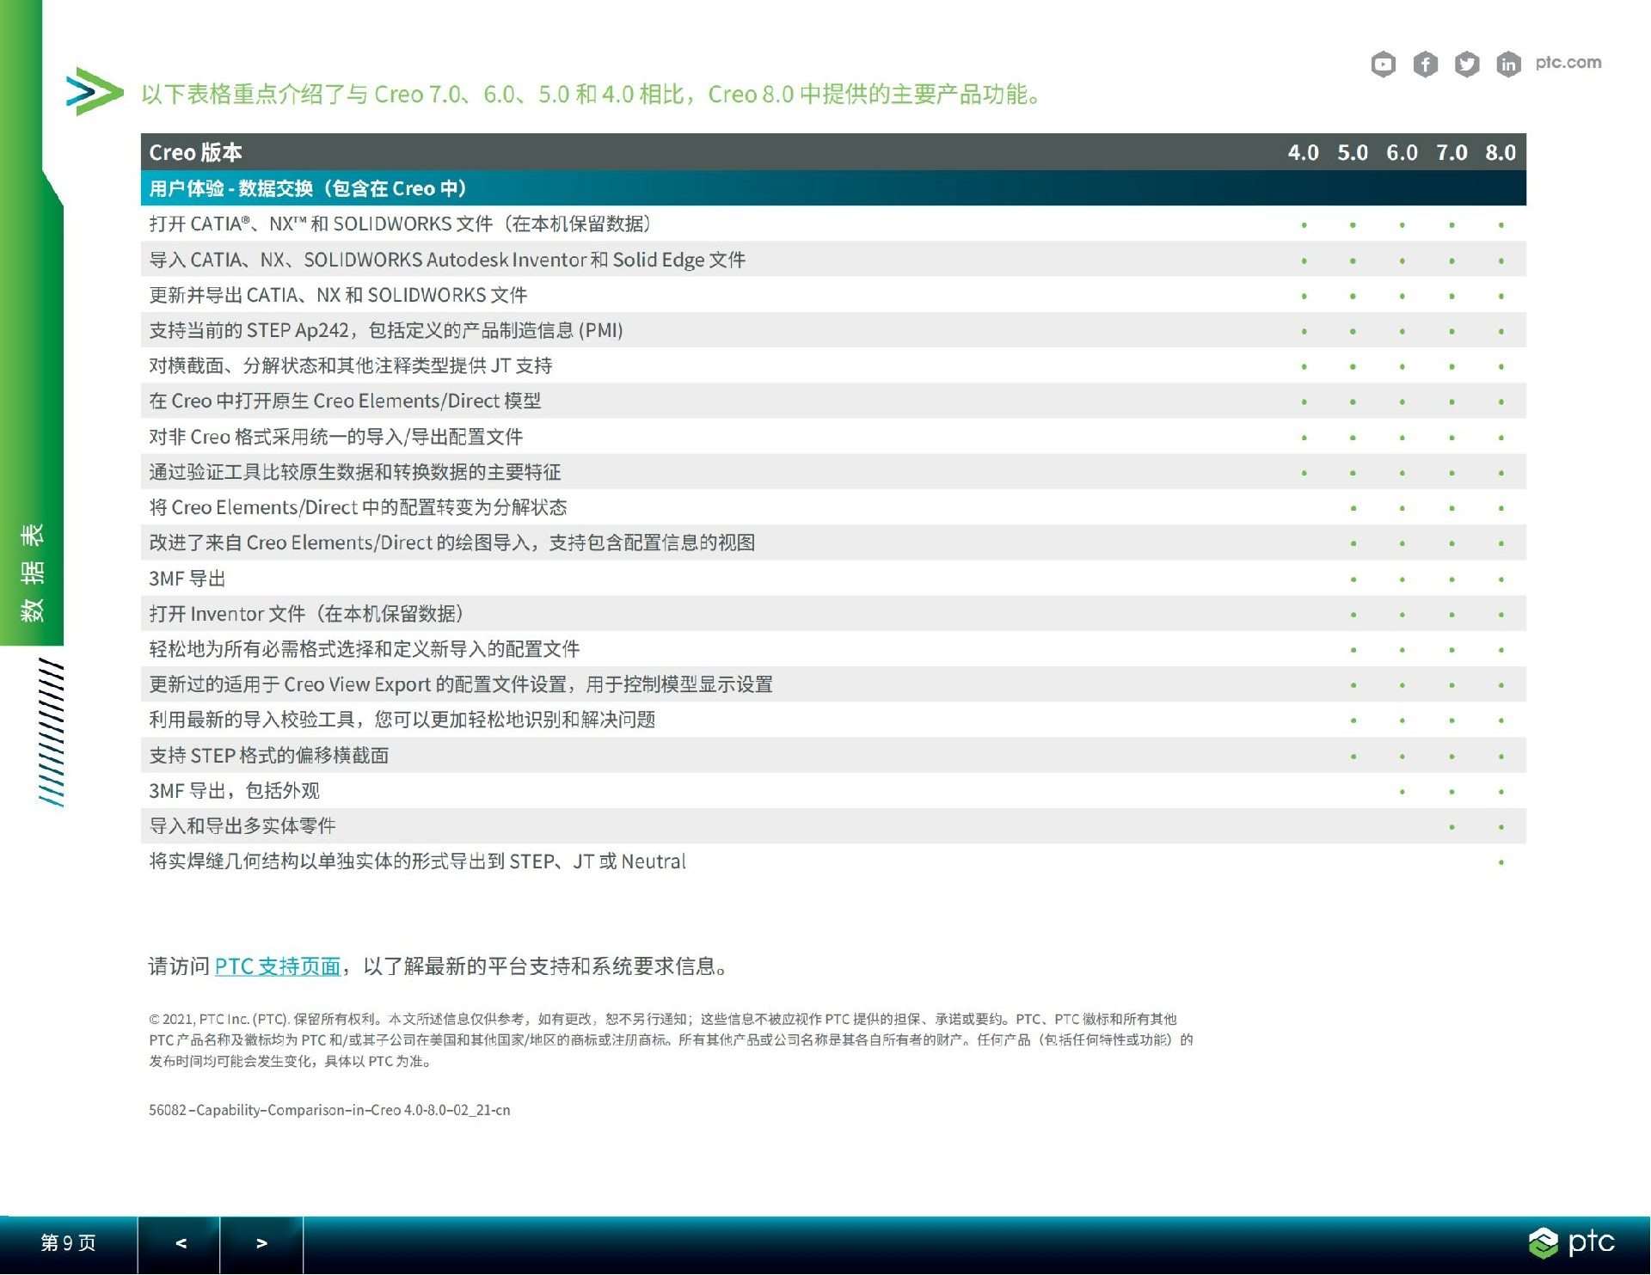The image size is (1651, 1275).
Task: Open the YouTube social icon
Action: pos(1383,64)
